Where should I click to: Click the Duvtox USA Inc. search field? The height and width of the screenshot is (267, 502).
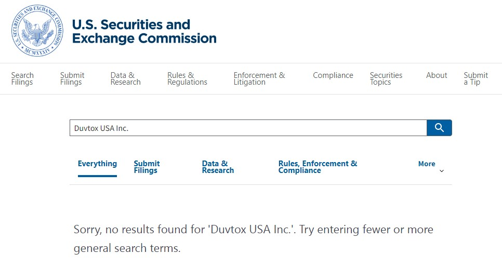[x=248, y=128]
